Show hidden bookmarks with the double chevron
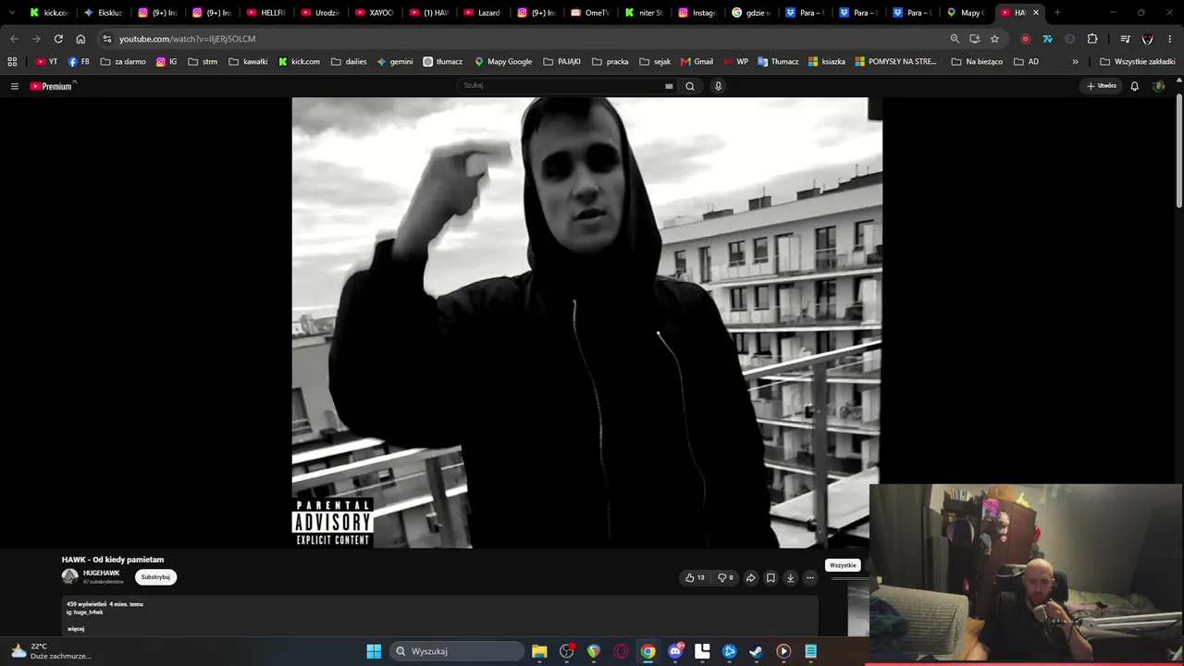 tap(1075, 62)
